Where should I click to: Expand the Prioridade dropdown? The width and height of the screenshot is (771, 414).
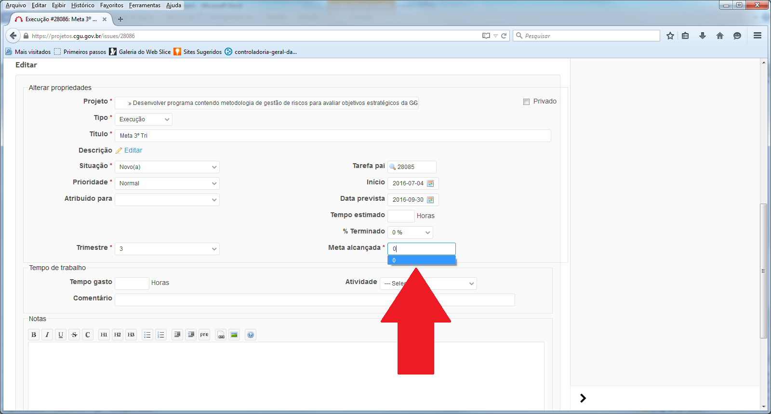pos(167,183)
